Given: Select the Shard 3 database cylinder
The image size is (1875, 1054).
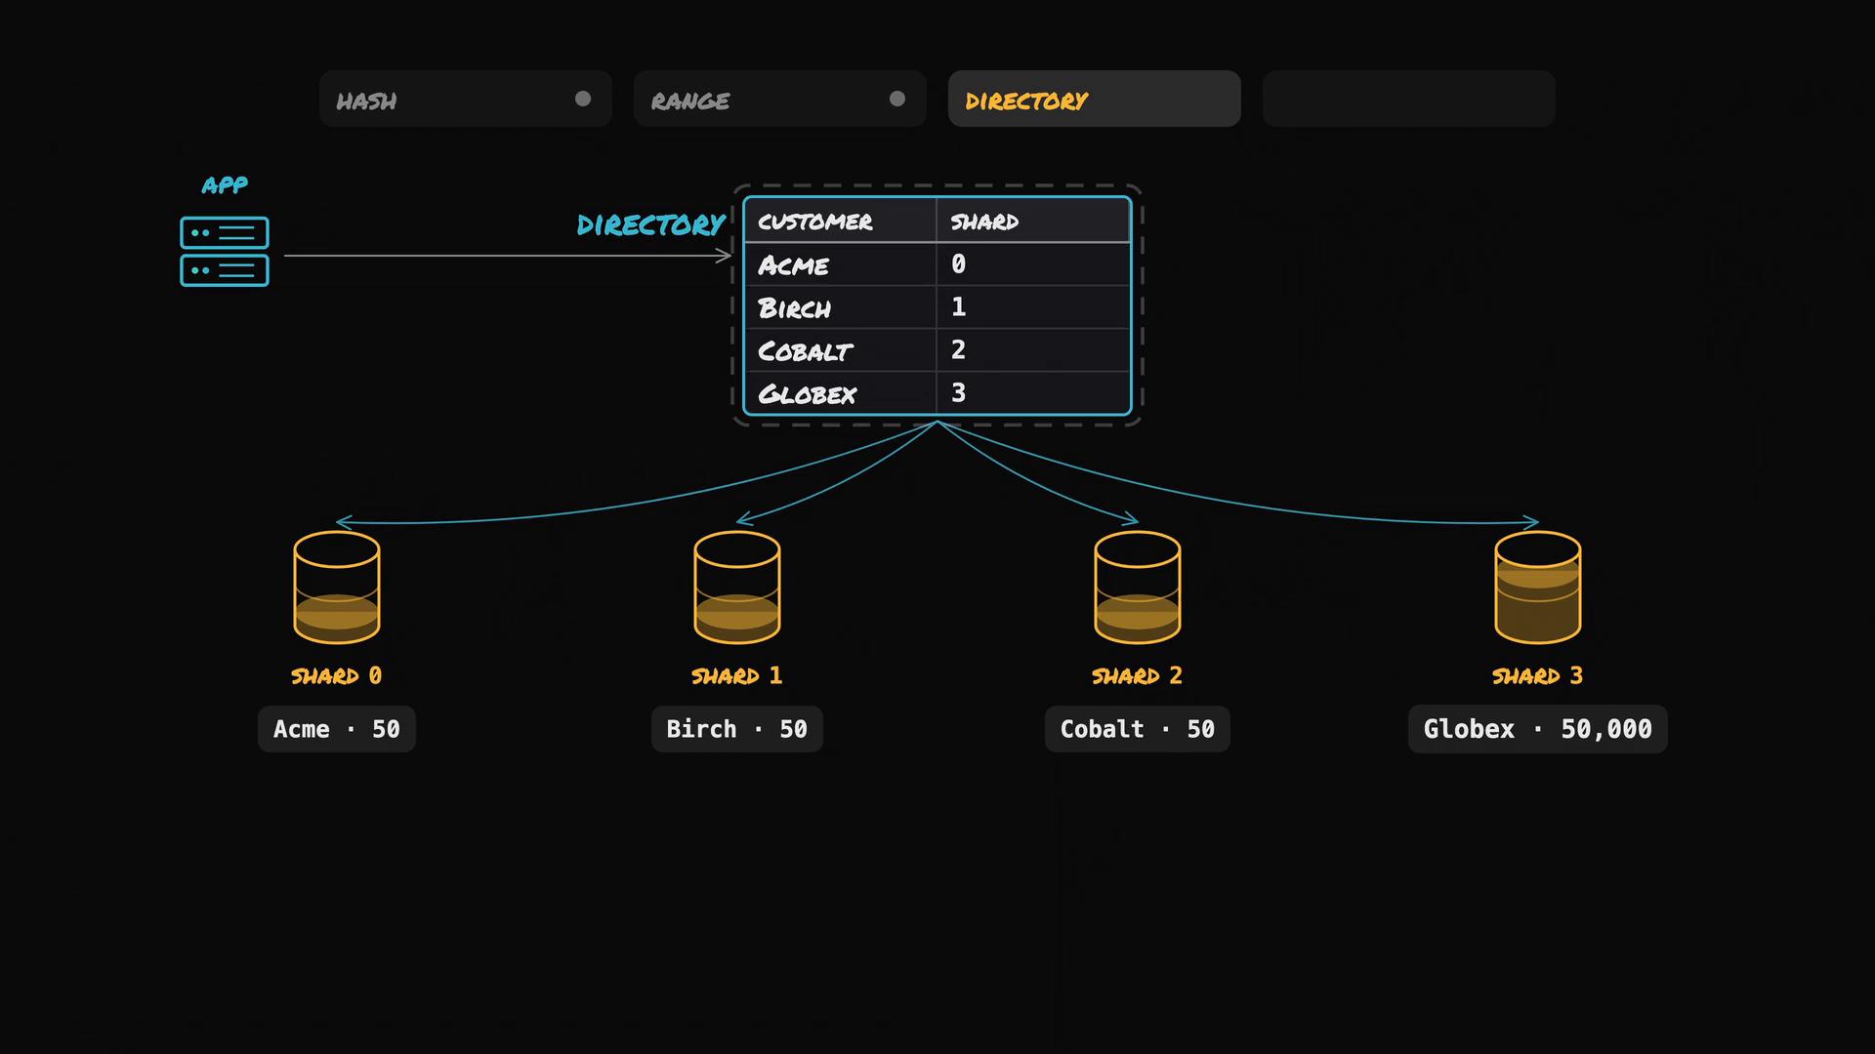Looking at the screenshot, I should (x=1538, y=588).
